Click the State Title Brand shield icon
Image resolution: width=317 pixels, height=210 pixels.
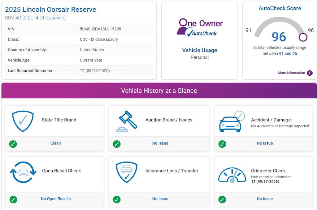pyautogui.click(x=23, y=121)
